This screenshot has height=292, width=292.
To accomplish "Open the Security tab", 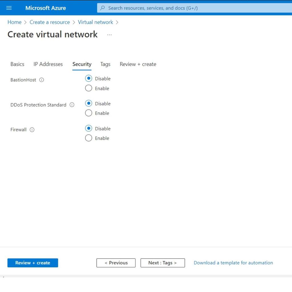I will 82,64.
